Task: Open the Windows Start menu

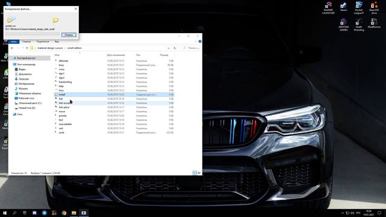Action: (x=5, y=213)
